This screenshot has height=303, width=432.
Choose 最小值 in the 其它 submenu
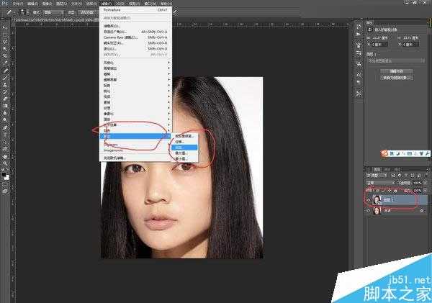[x=185, y=158]
